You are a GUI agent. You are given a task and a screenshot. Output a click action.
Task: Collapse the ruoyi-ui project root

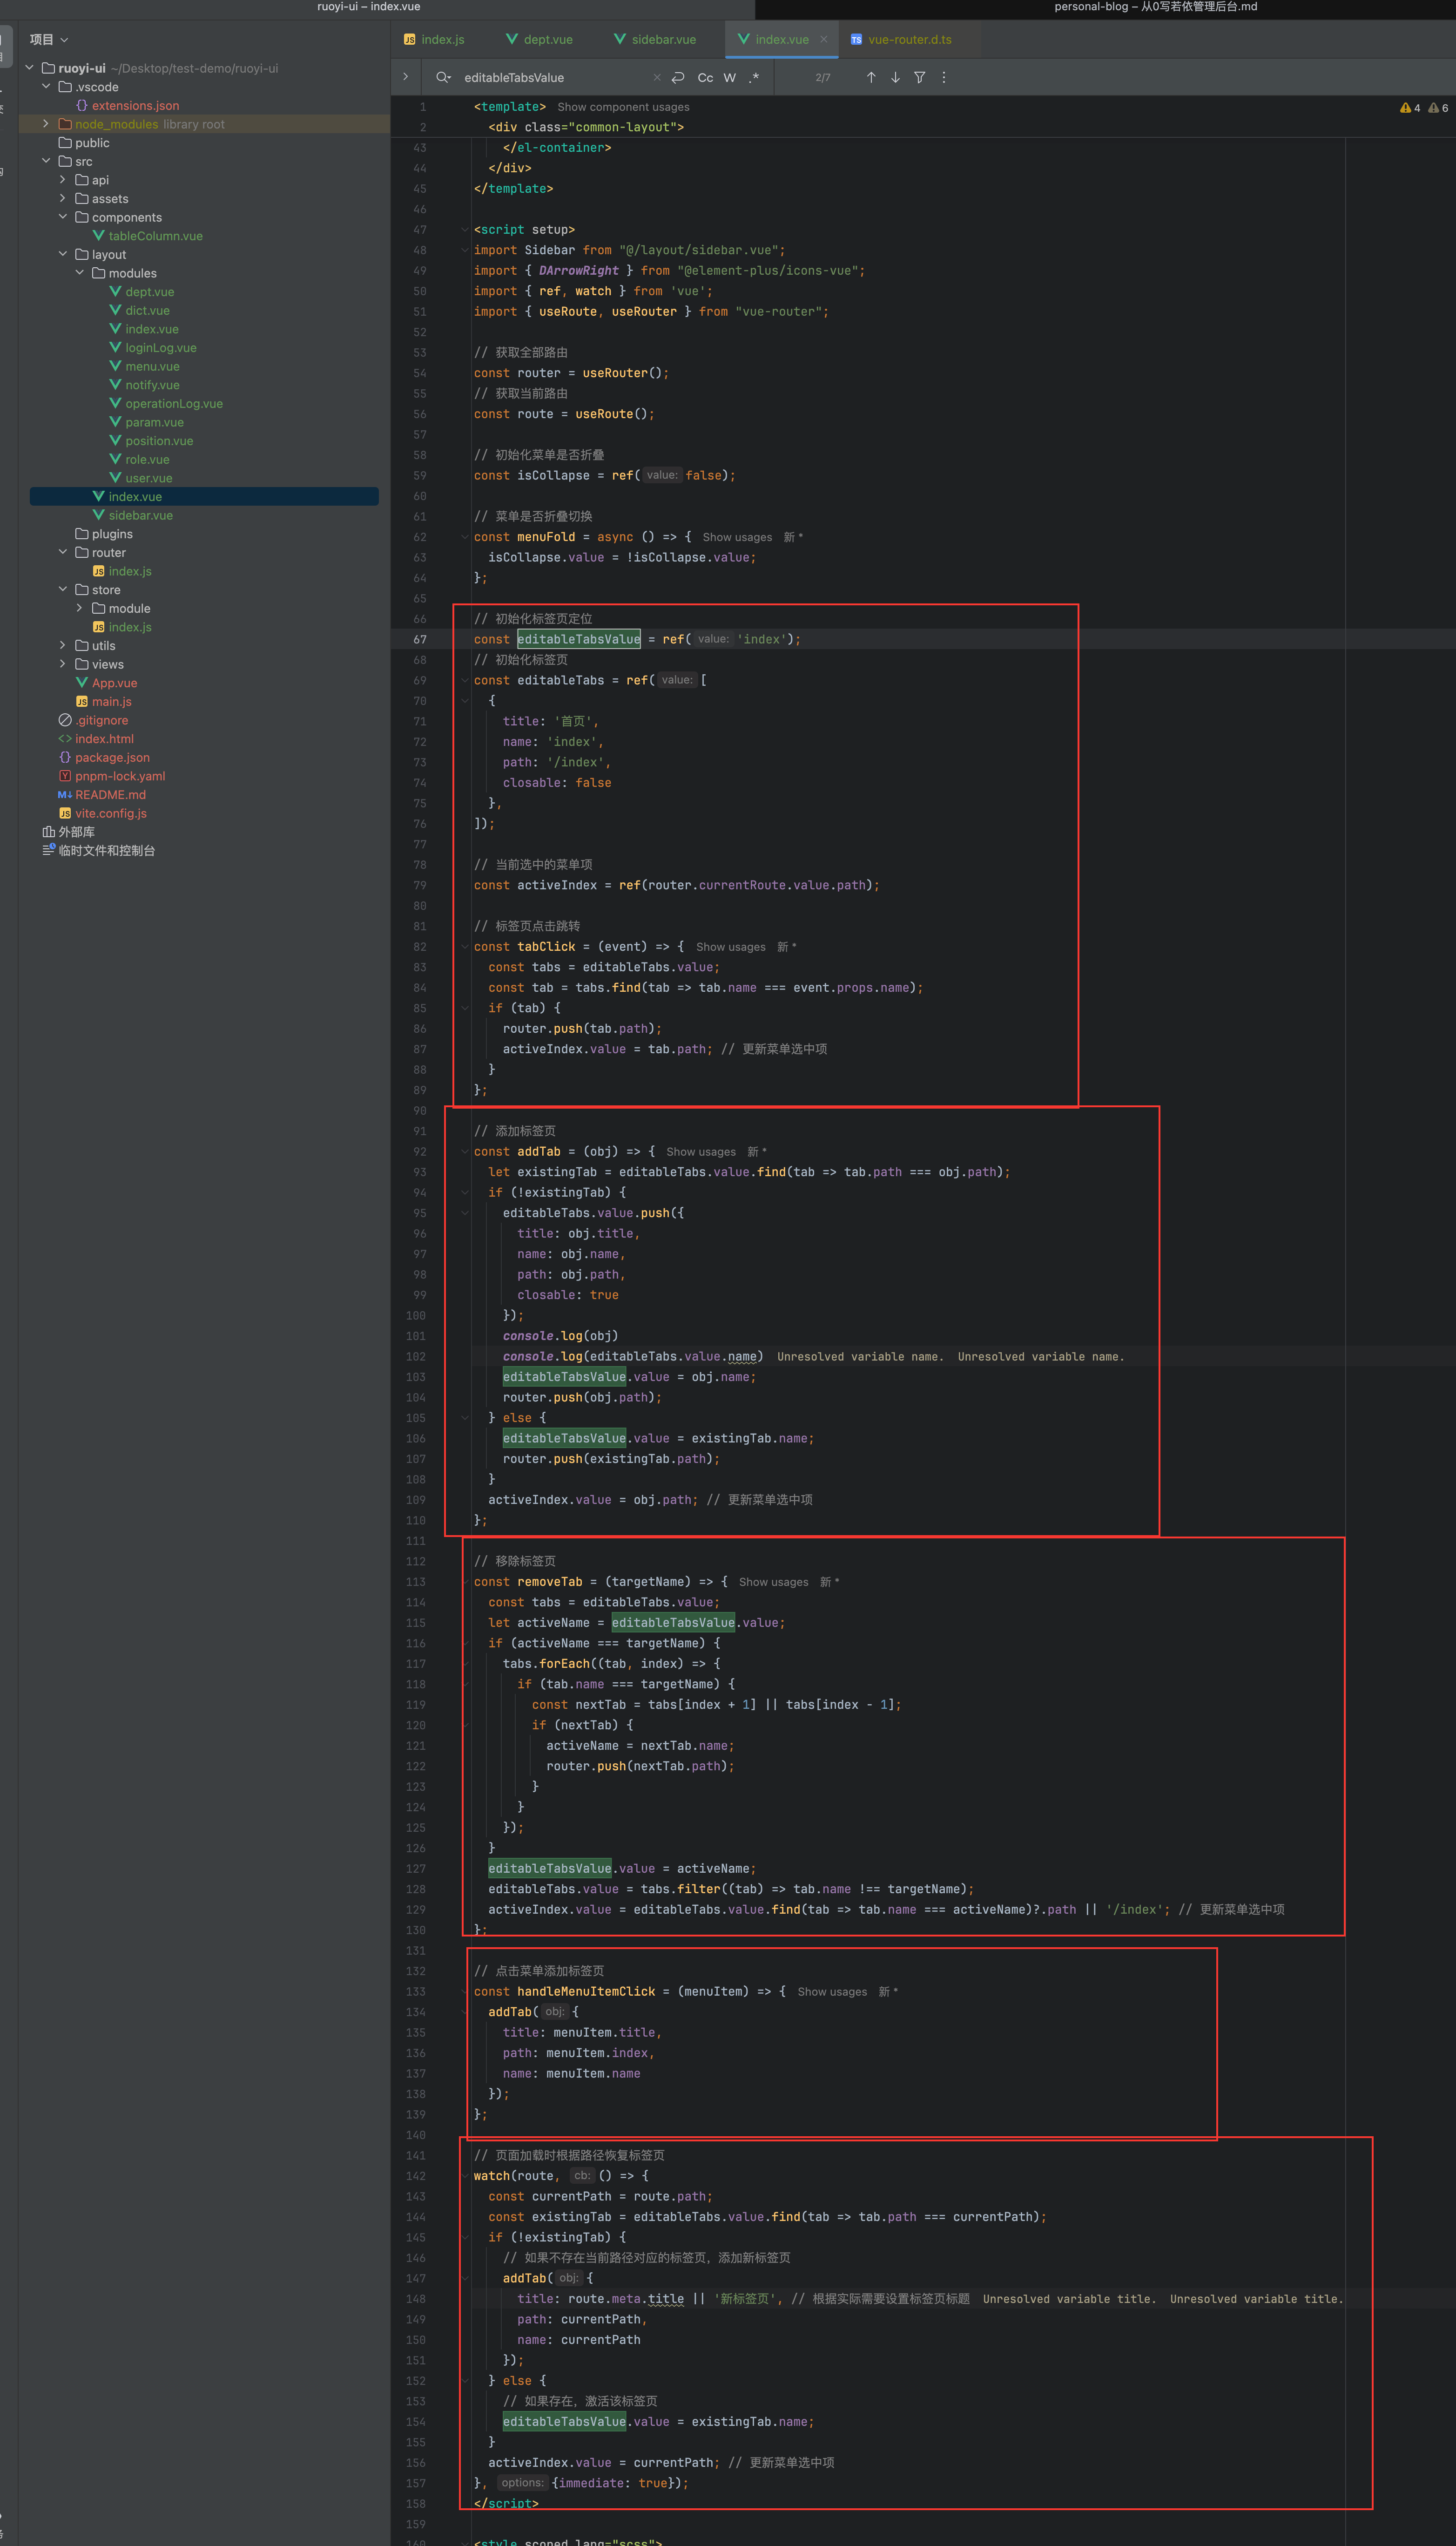(x=30, y=68)
